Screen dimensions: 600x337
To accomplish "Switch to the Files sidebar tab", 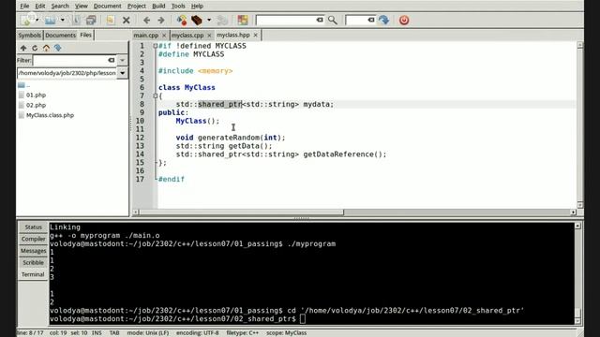I will click(85, 35).
